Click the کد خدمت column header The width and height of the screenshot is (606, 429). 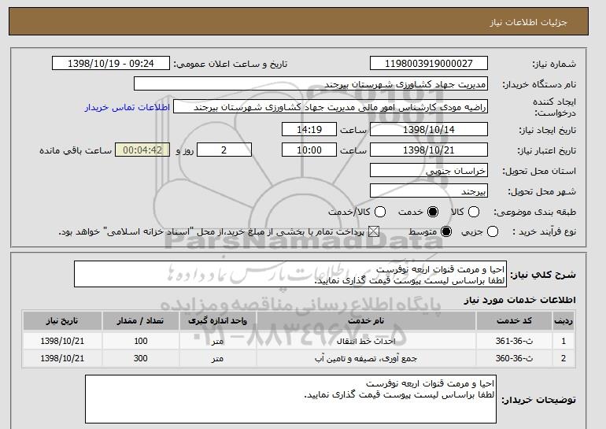514,321
